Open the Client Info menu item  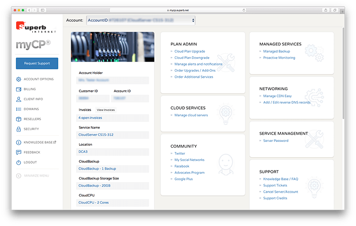(x=33, y=99)
